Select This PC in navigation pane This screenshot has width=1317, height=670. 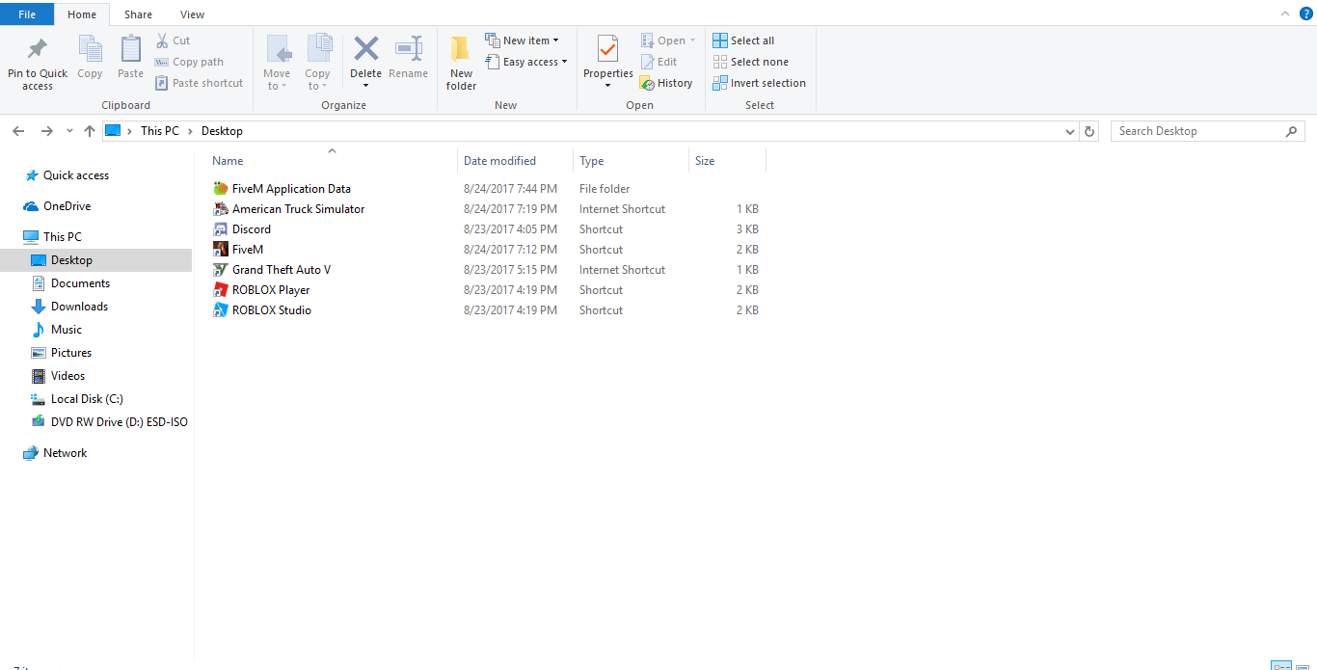[x=63, y=237]
